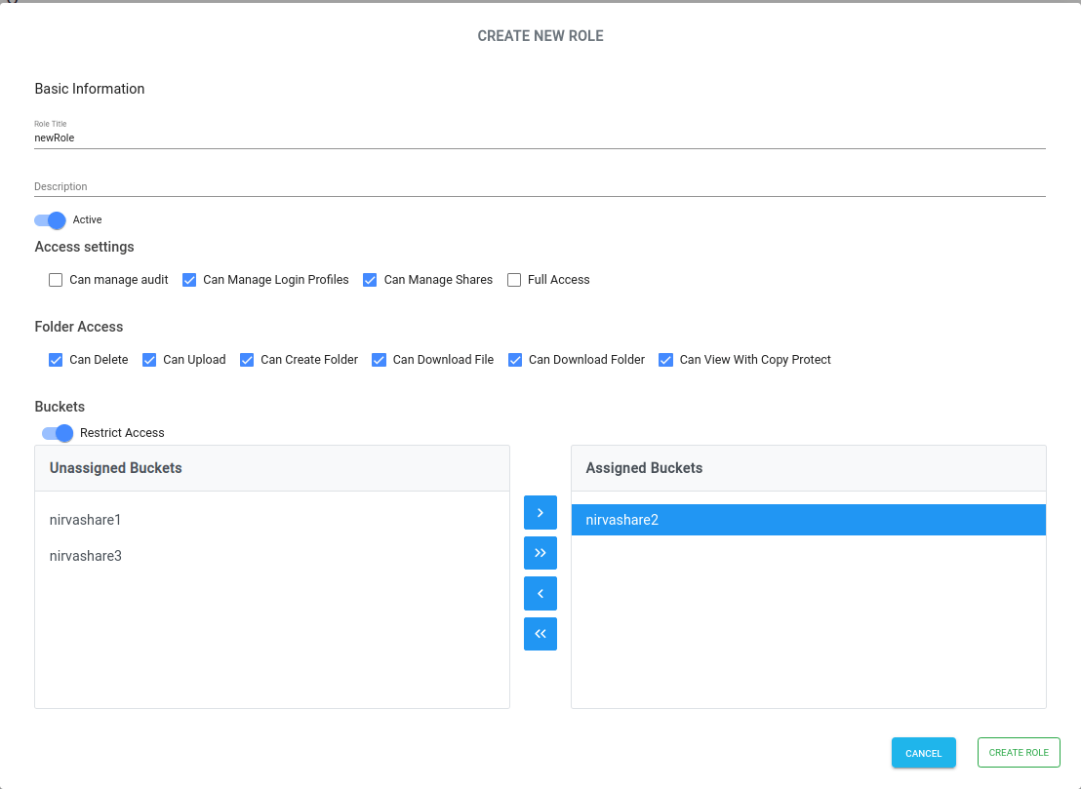This screenshot has height=789, width=1081.
Task: Uncheck Can Manage Login Profiles
Action: pos(189,280)
